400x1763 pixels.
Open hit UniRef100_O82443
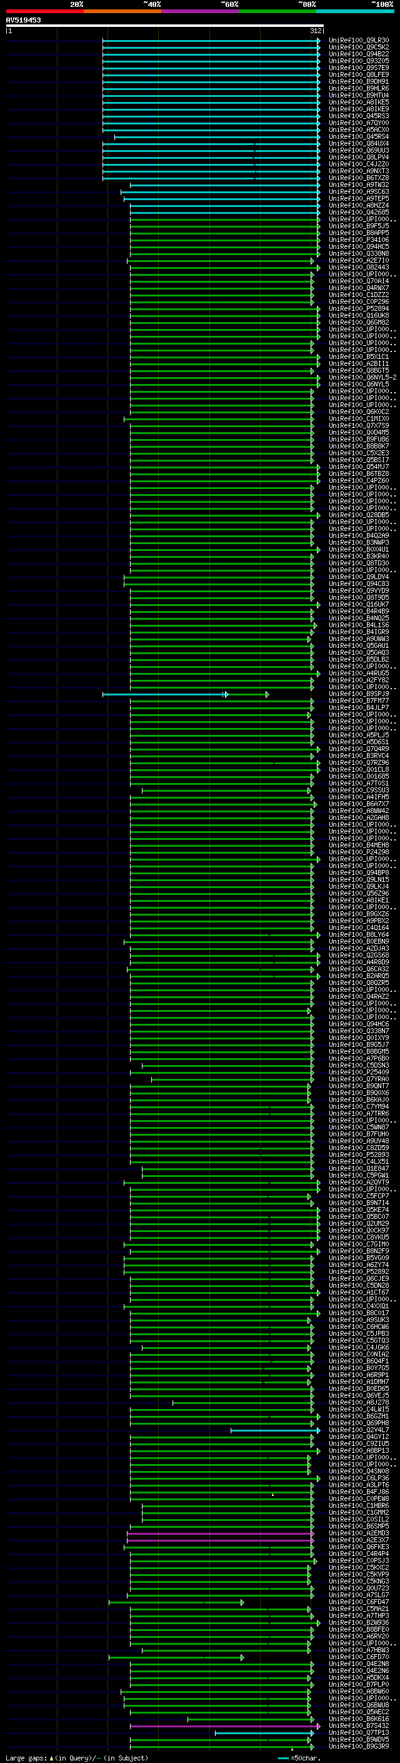359,268
